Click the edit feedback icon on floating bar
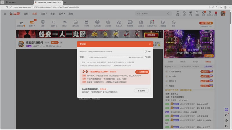232x130 pixels. click(x=226, y=126)
